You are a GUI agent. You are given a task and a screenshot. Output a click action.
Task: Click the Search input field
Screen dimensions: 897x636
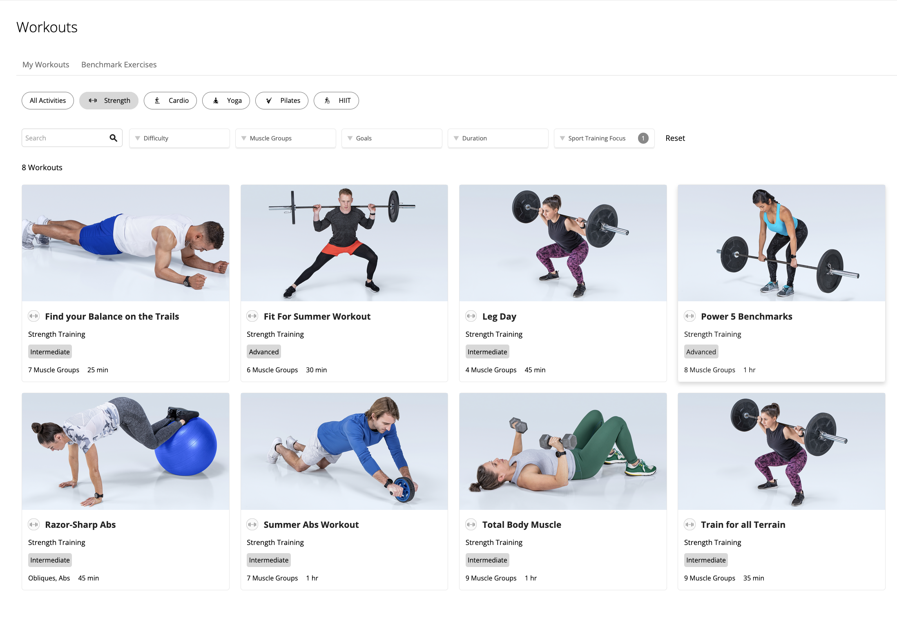(65, 138)
